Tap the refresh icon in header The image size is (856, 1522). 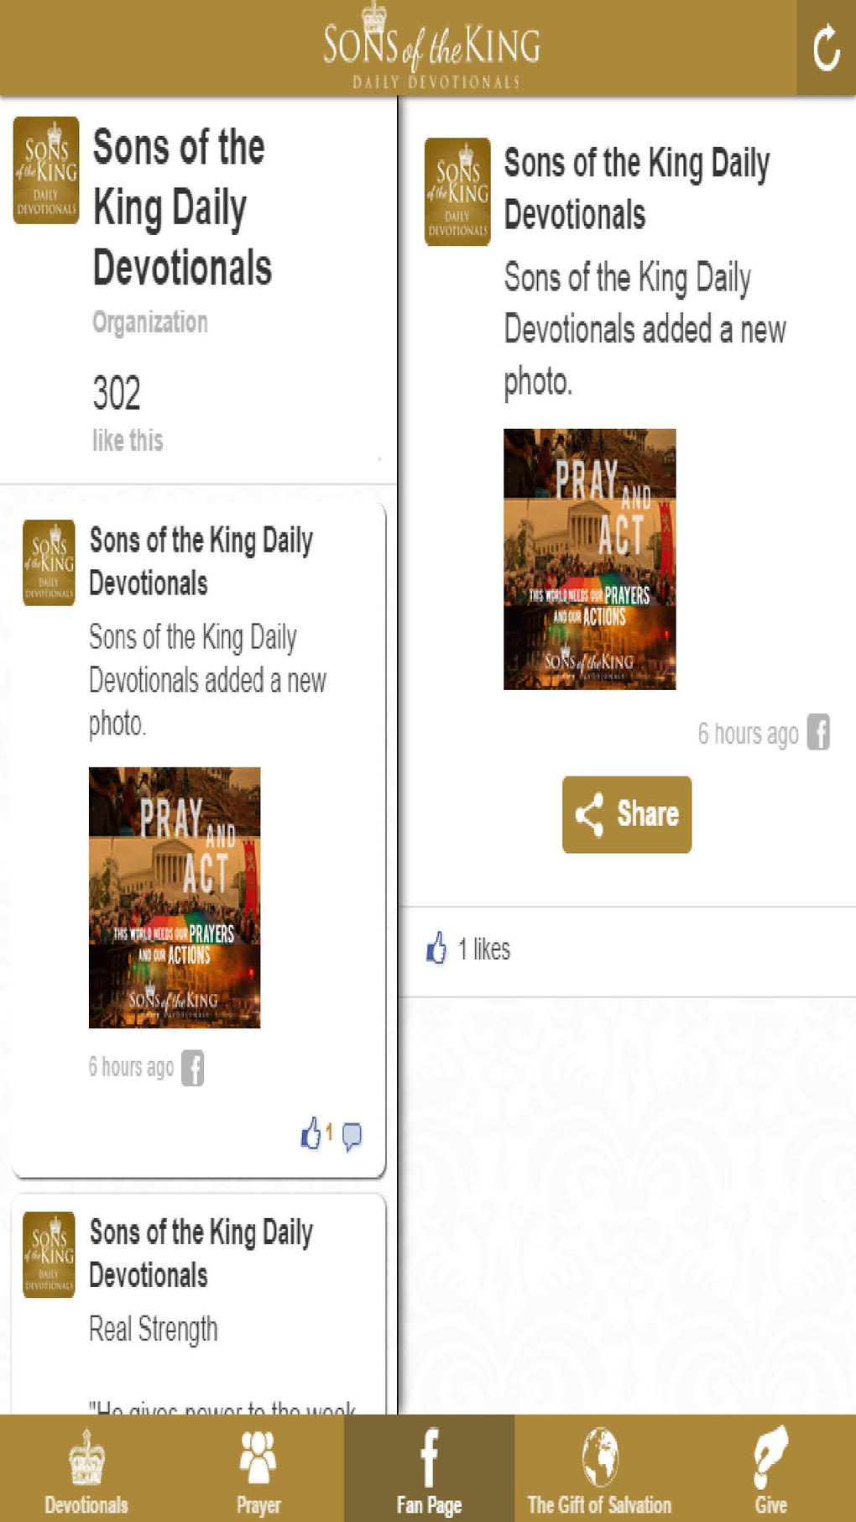pos(826,48)
